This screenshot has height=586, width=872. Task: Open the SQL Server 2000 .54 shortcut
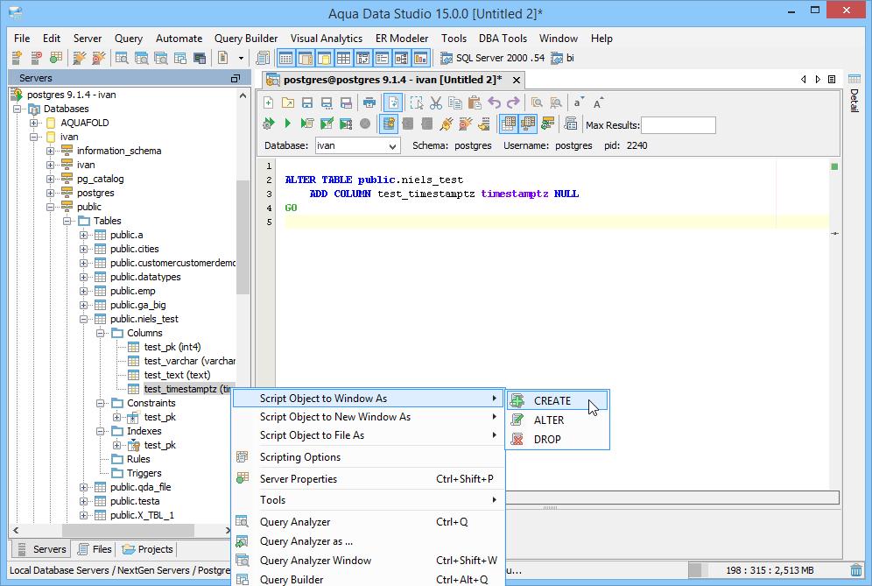(x=492, y=58)
